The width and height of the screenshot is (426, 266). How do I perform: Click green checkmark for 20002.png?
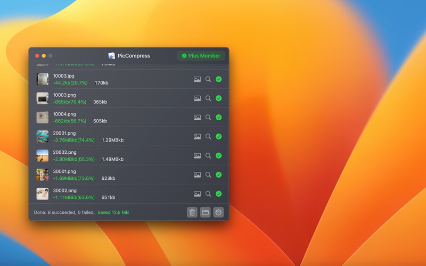click(x=219, y=155)
